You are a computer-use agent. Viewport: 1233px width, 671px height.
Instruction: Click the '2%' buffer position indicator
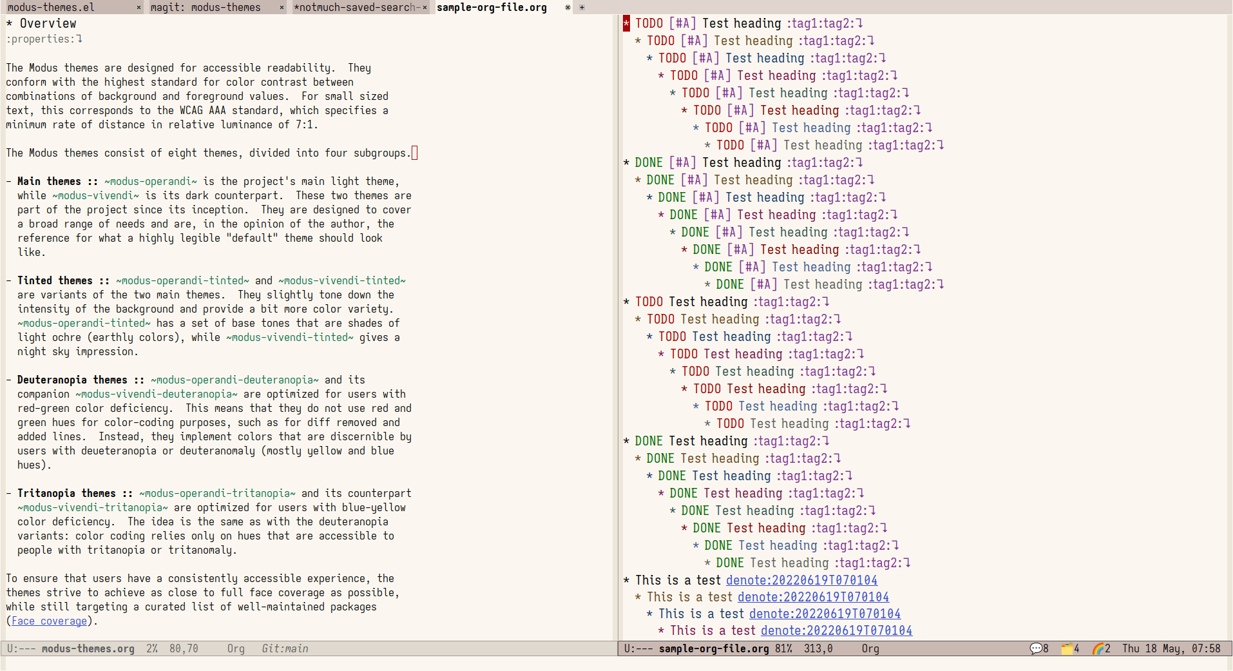151,648
